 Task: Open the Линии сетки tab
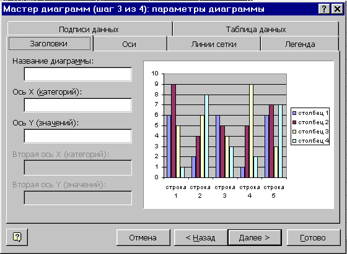pos(214,44)
